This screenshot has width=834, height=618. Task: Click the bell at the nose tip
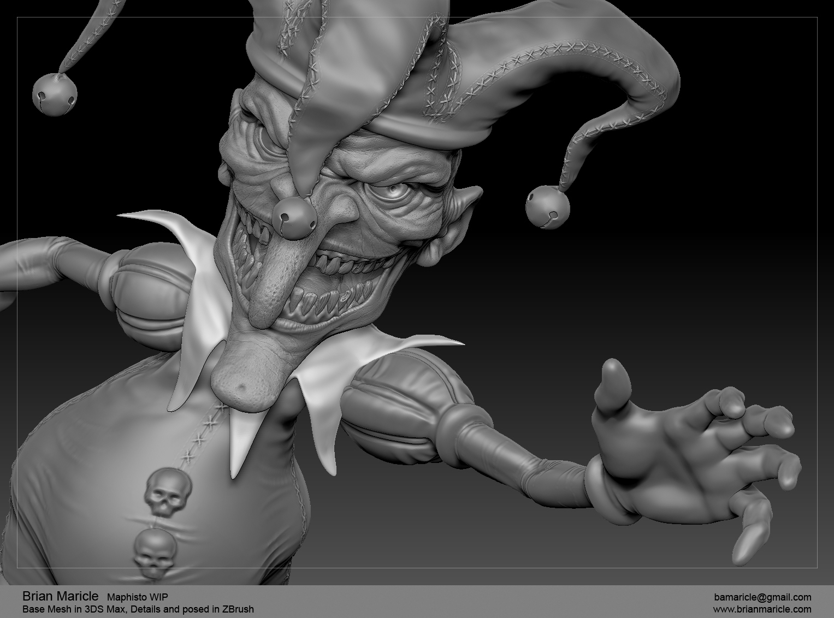[x=295, y=217]
